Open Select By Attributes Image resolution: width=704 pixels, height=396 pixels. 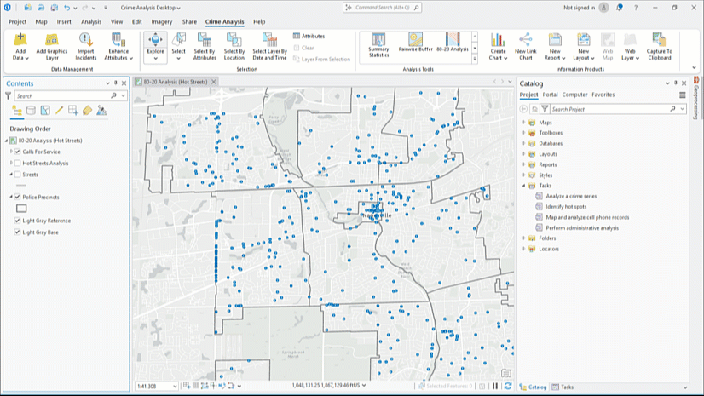(205, 47)
